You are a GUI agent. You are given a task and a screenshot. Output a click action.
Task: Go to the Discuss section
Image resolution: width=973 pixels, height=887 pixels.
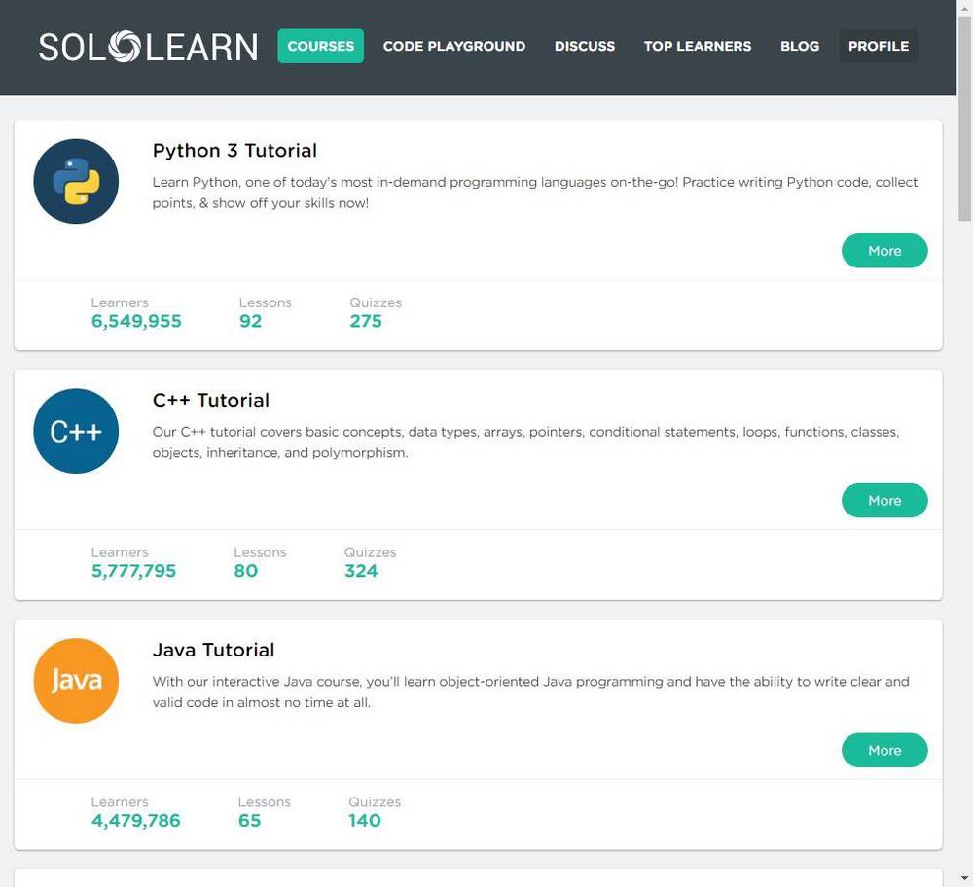click(x=585, y=46)
